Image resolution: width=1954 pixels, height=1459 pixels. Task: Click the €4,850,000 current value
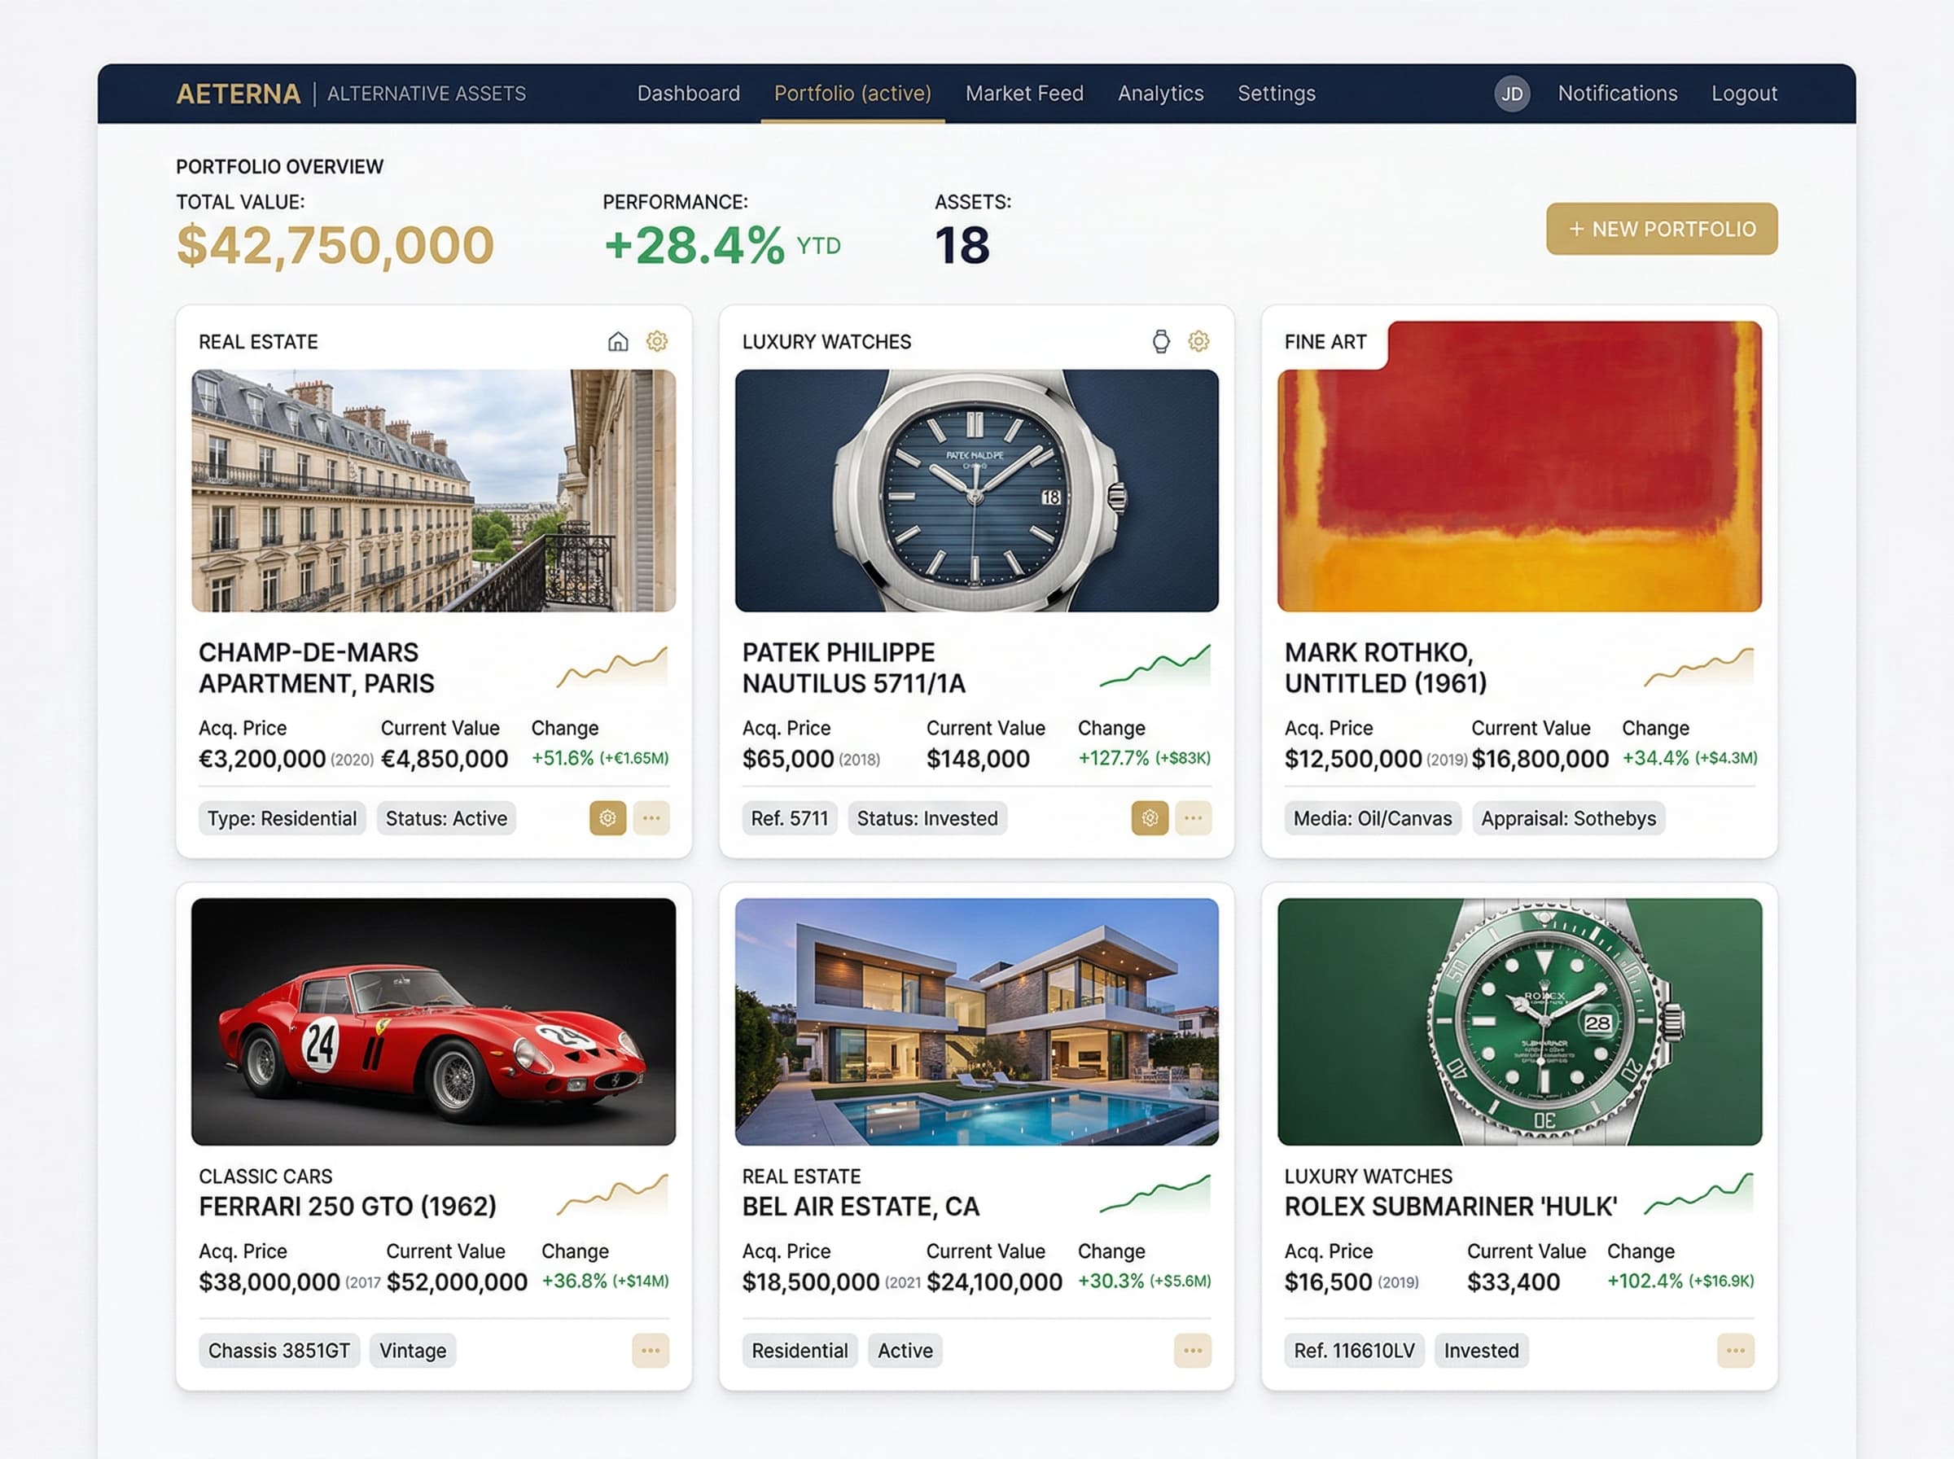(445, 759)
